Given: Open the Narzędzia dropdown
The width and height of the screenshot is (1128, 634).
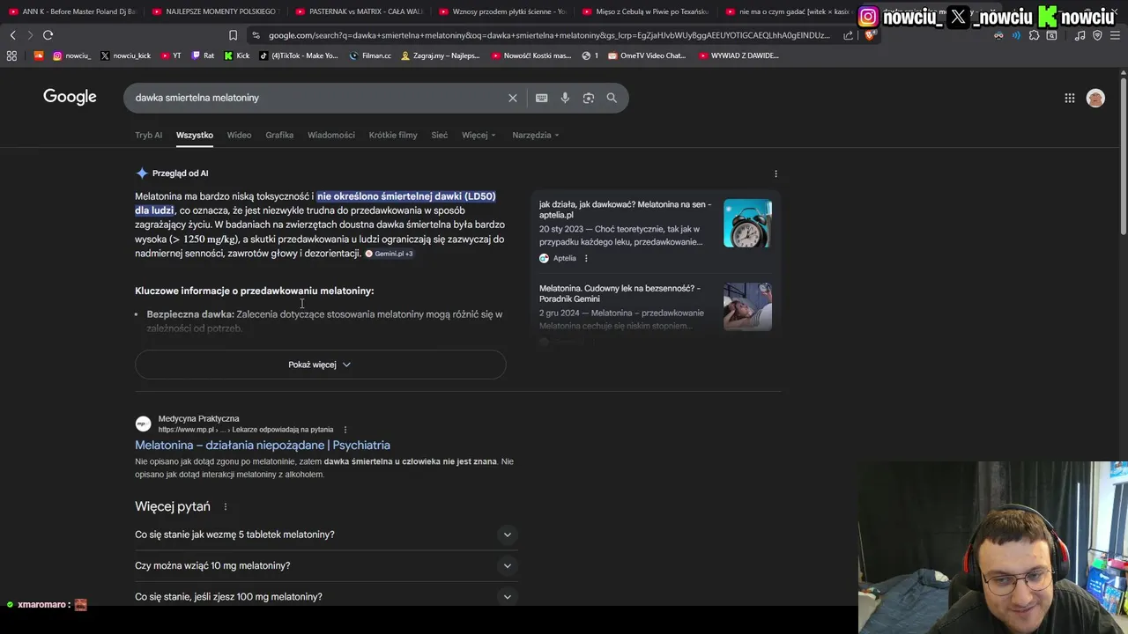Looking at the screenshot, I should (x=536, y=135).
